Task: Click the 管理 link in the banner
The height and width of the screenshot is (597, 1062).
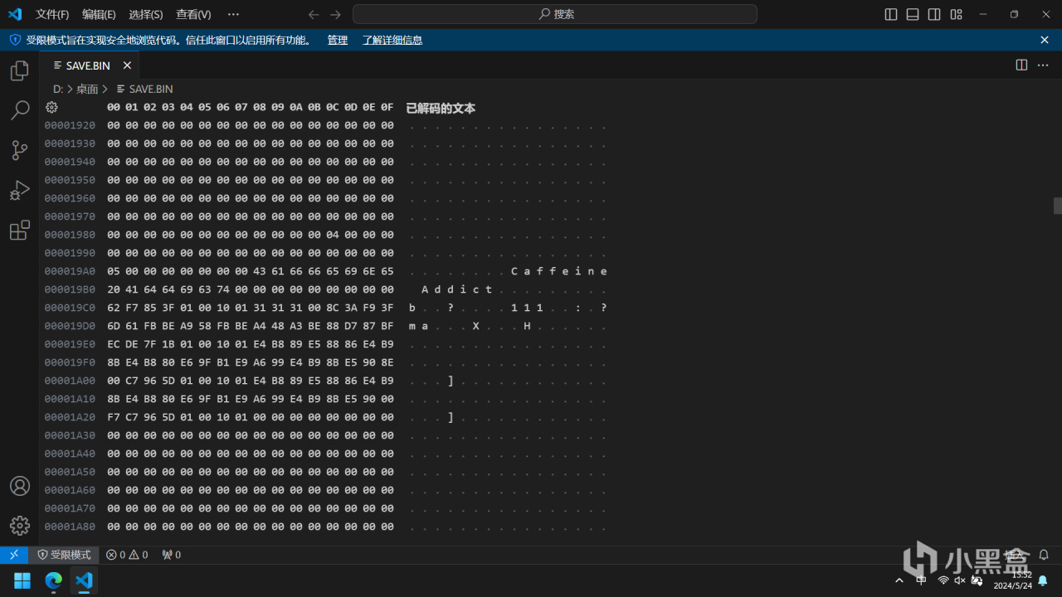Action: pos(338,40)
